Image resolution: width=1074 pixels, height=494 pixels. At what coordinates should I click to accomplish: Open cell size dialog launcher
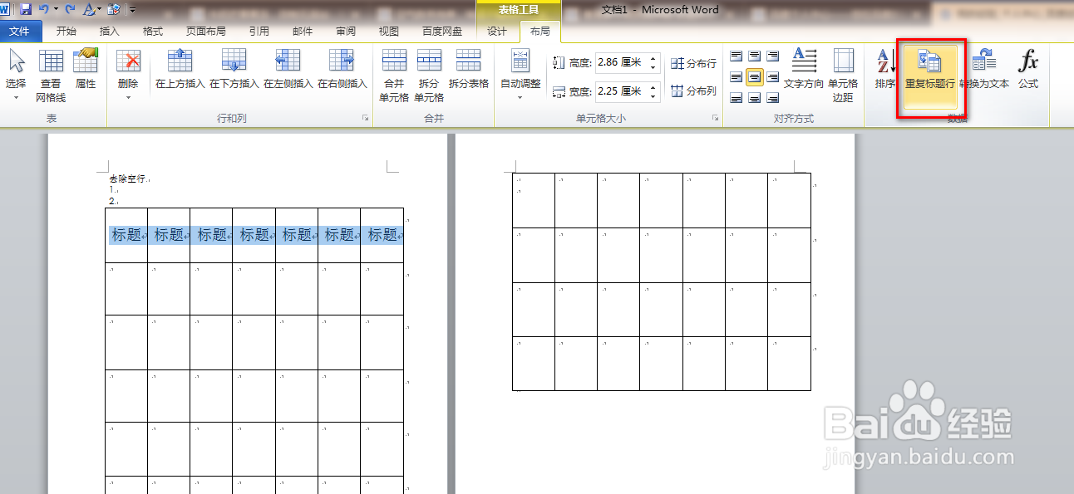(715, 119)
